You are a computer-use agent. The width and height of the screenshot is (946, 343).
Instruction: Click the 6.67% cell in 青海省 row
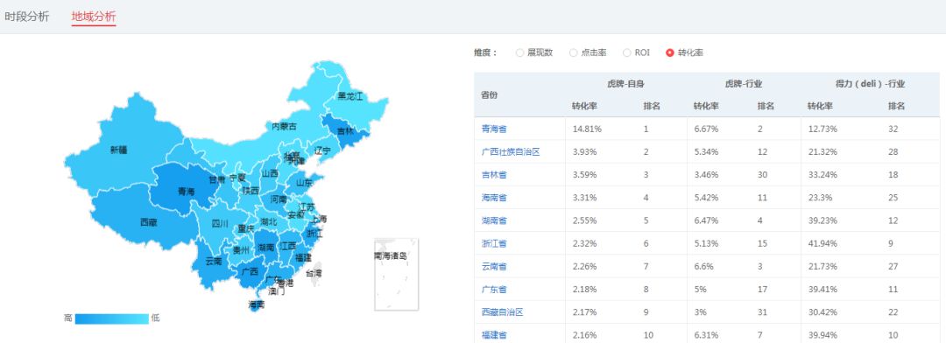point(705,129)
